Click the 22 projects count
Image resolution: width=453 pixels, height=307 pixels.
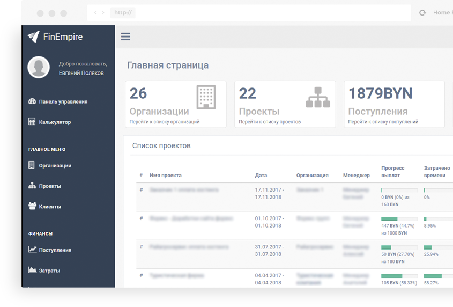[247, 93]
